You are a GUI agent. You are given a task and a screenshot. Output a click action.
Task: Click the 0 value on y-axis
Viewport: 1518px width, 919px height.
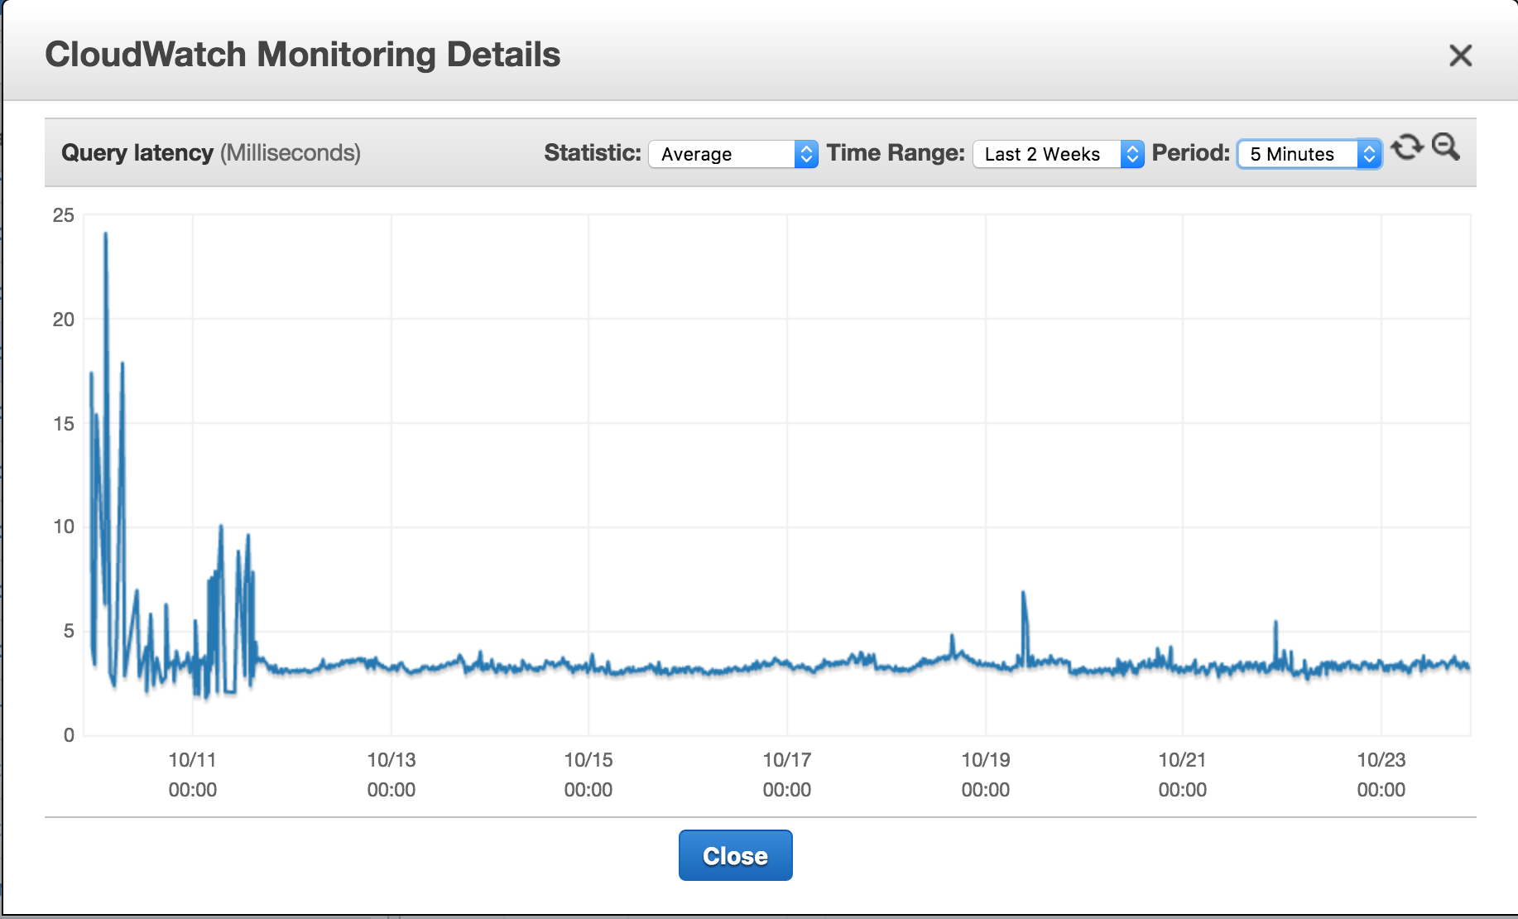(x=69, y=735)
